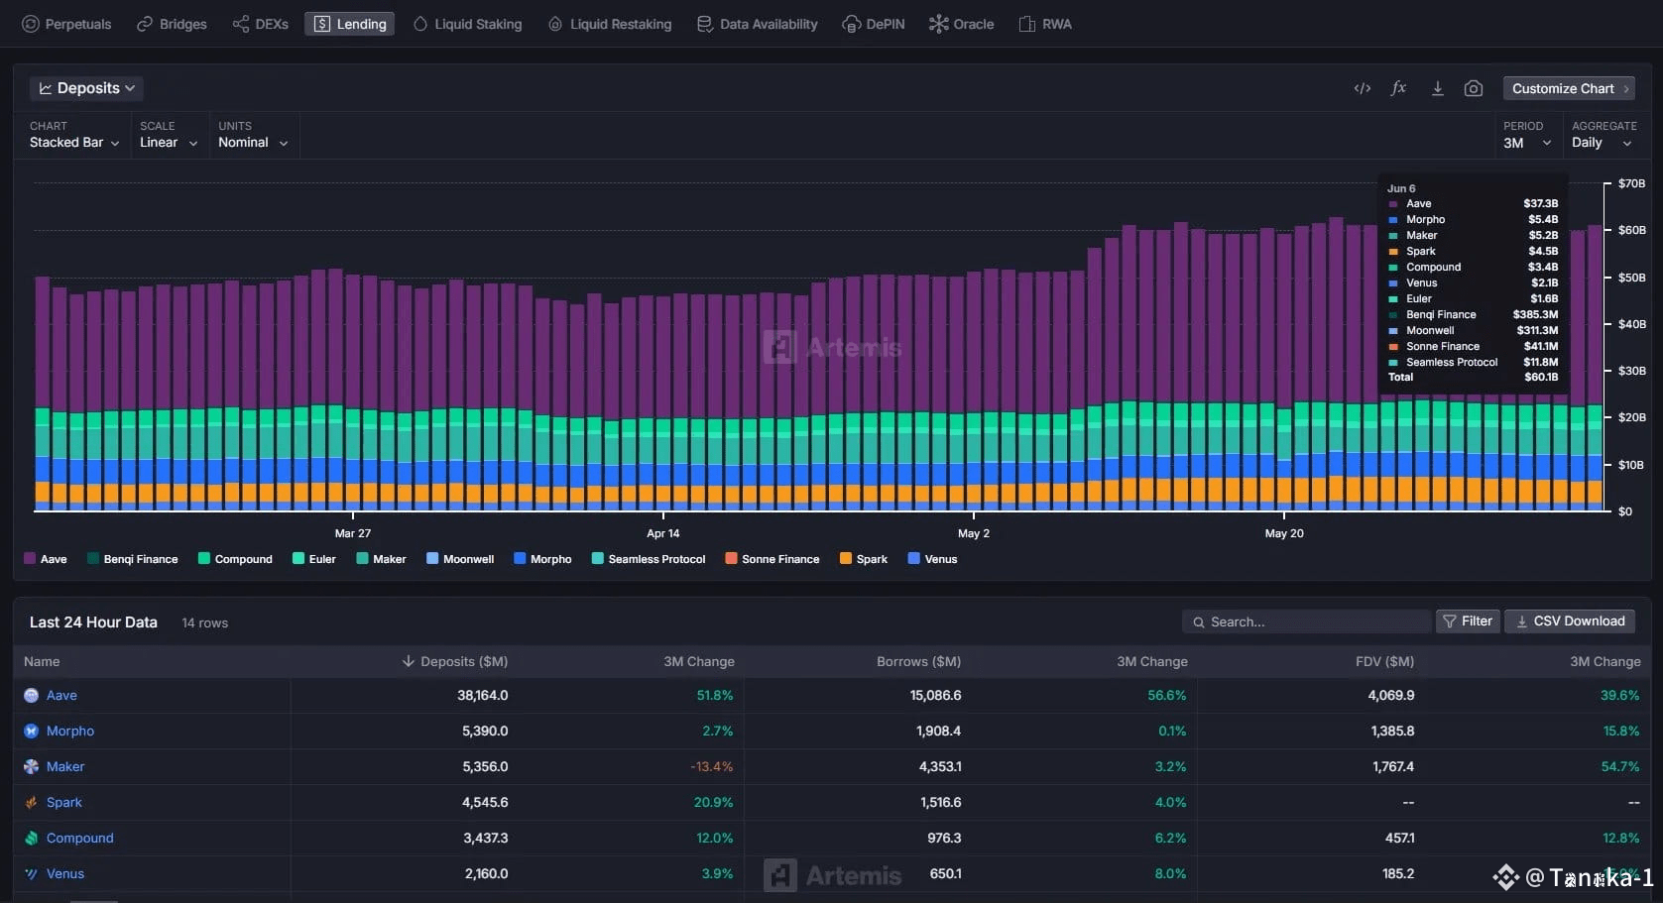Viewport: 1663px width, 903px height.
Task: Click the Deposits column sort arrow
Action: pyautogui.click(x=408, y=661)
